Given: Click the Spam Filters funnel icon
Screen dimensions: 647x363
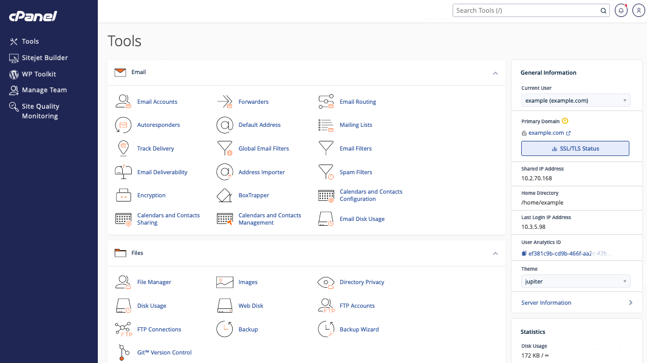Looking at the screenshot, I should [326, 172].
